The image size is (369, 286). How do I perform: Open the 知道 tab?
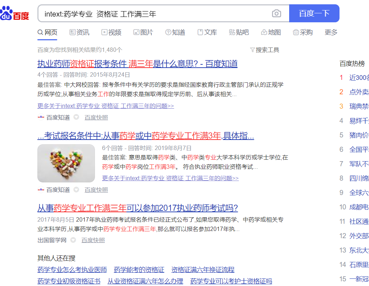click(175, 32)
